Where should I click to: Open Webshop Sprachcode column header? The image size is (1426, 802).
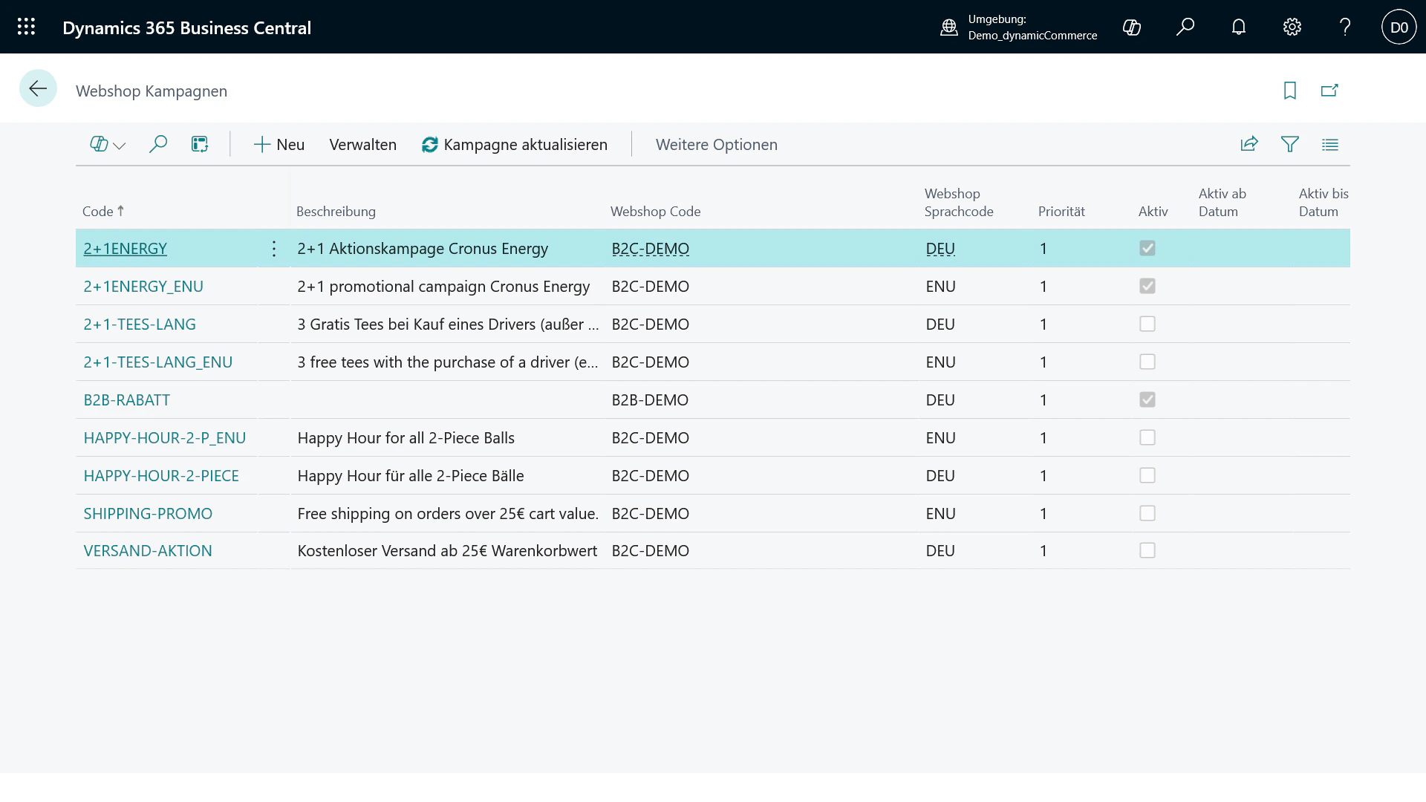[959, 203]
